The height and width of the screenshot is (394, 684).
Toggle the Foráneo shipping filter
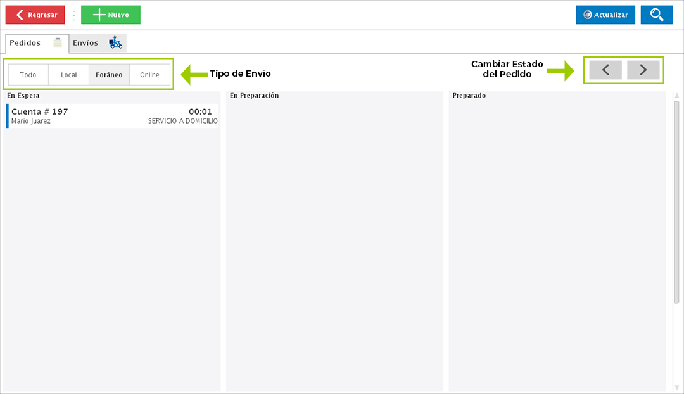pyautogui.click(x=109, y=75)
